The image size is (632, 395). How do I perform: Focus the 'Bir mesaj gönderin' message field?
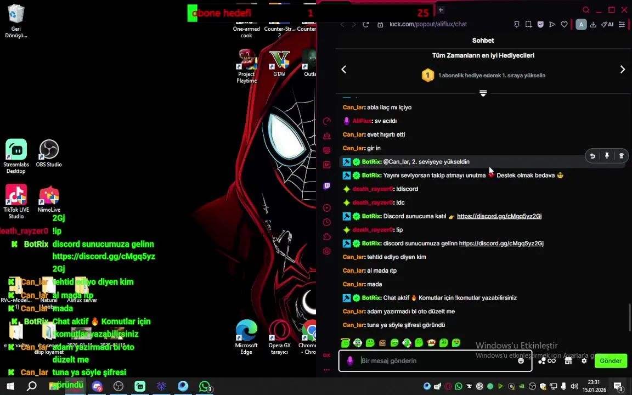435,361
